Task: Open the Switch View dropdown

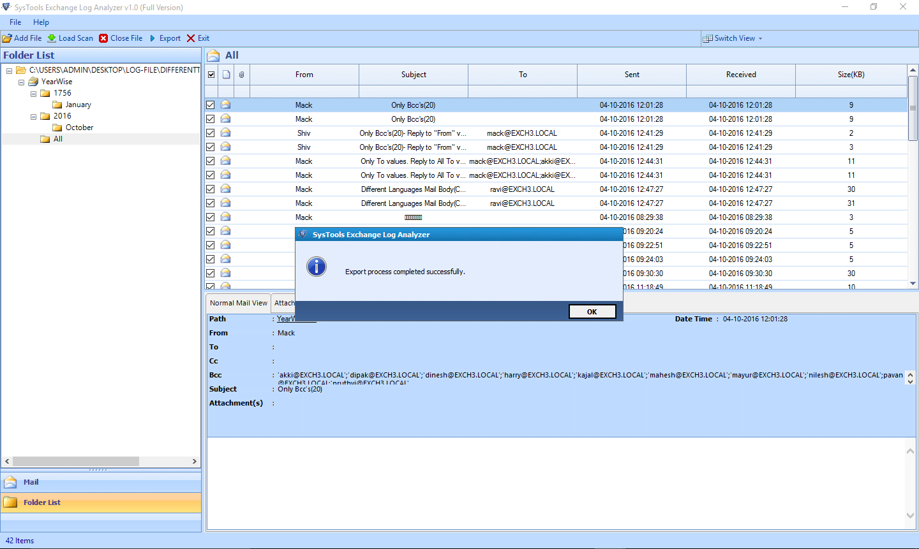Action: point(733,38)
